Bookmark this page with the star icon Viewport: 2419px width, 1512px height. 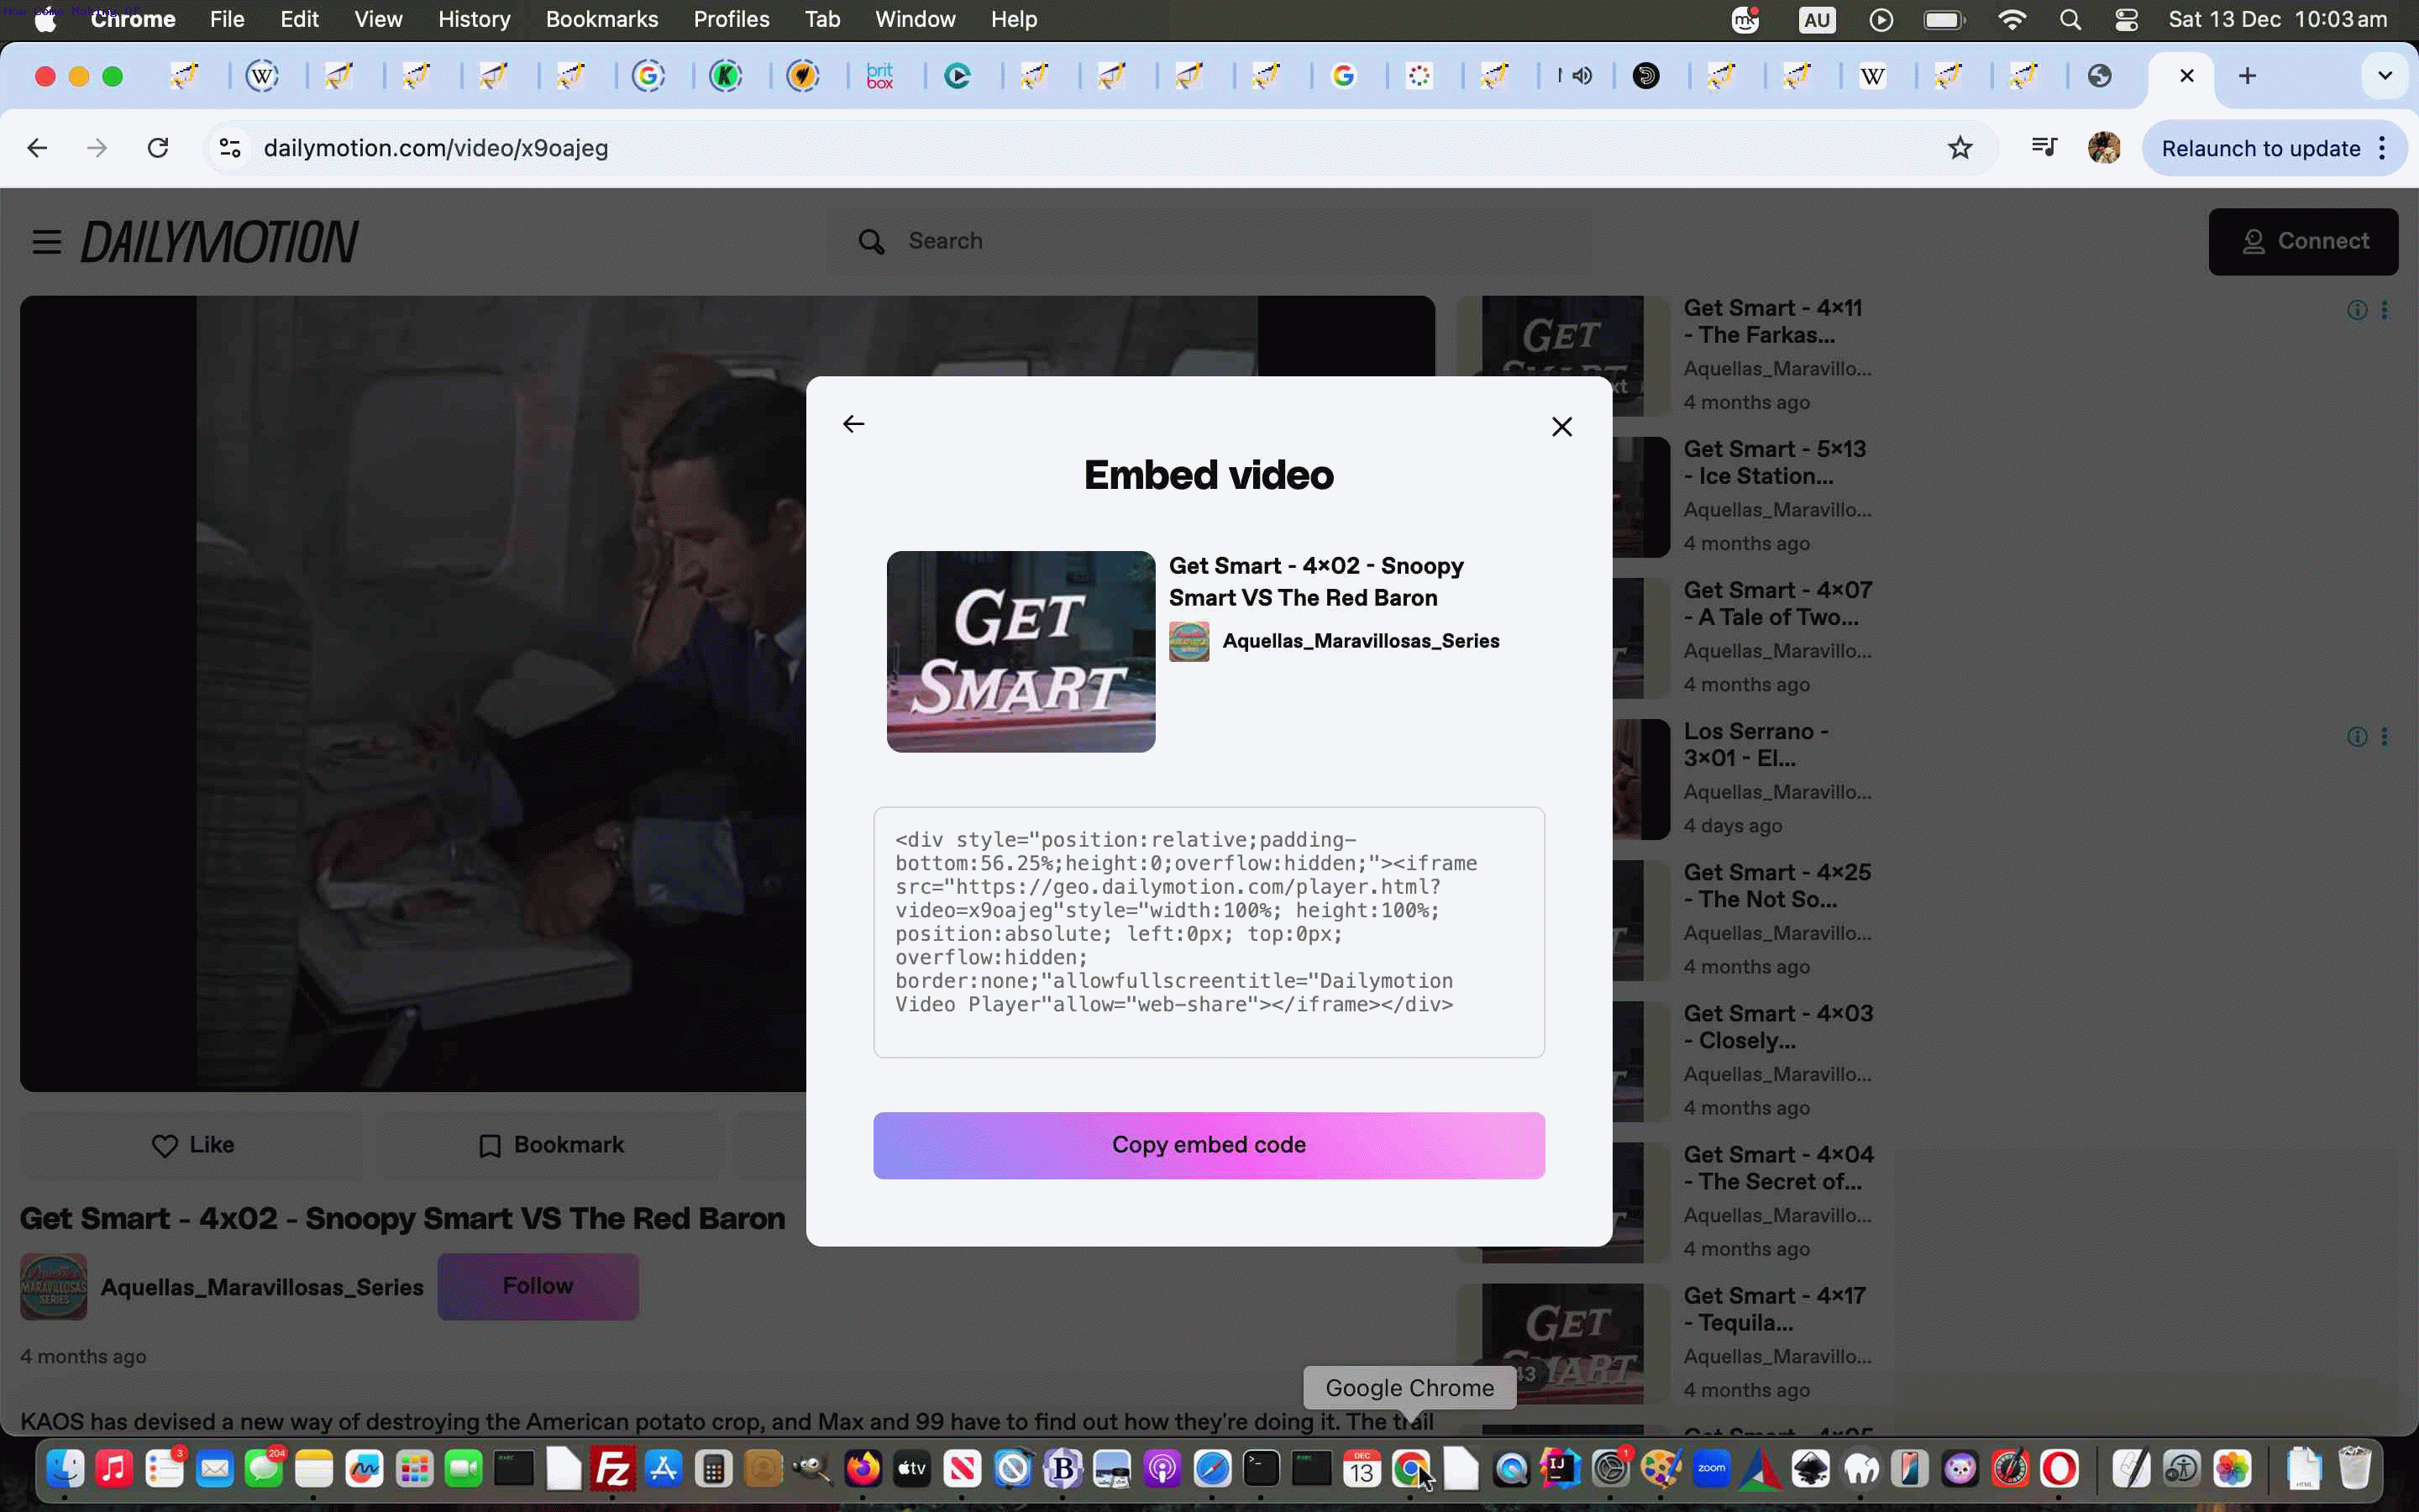click(1960, 148)
